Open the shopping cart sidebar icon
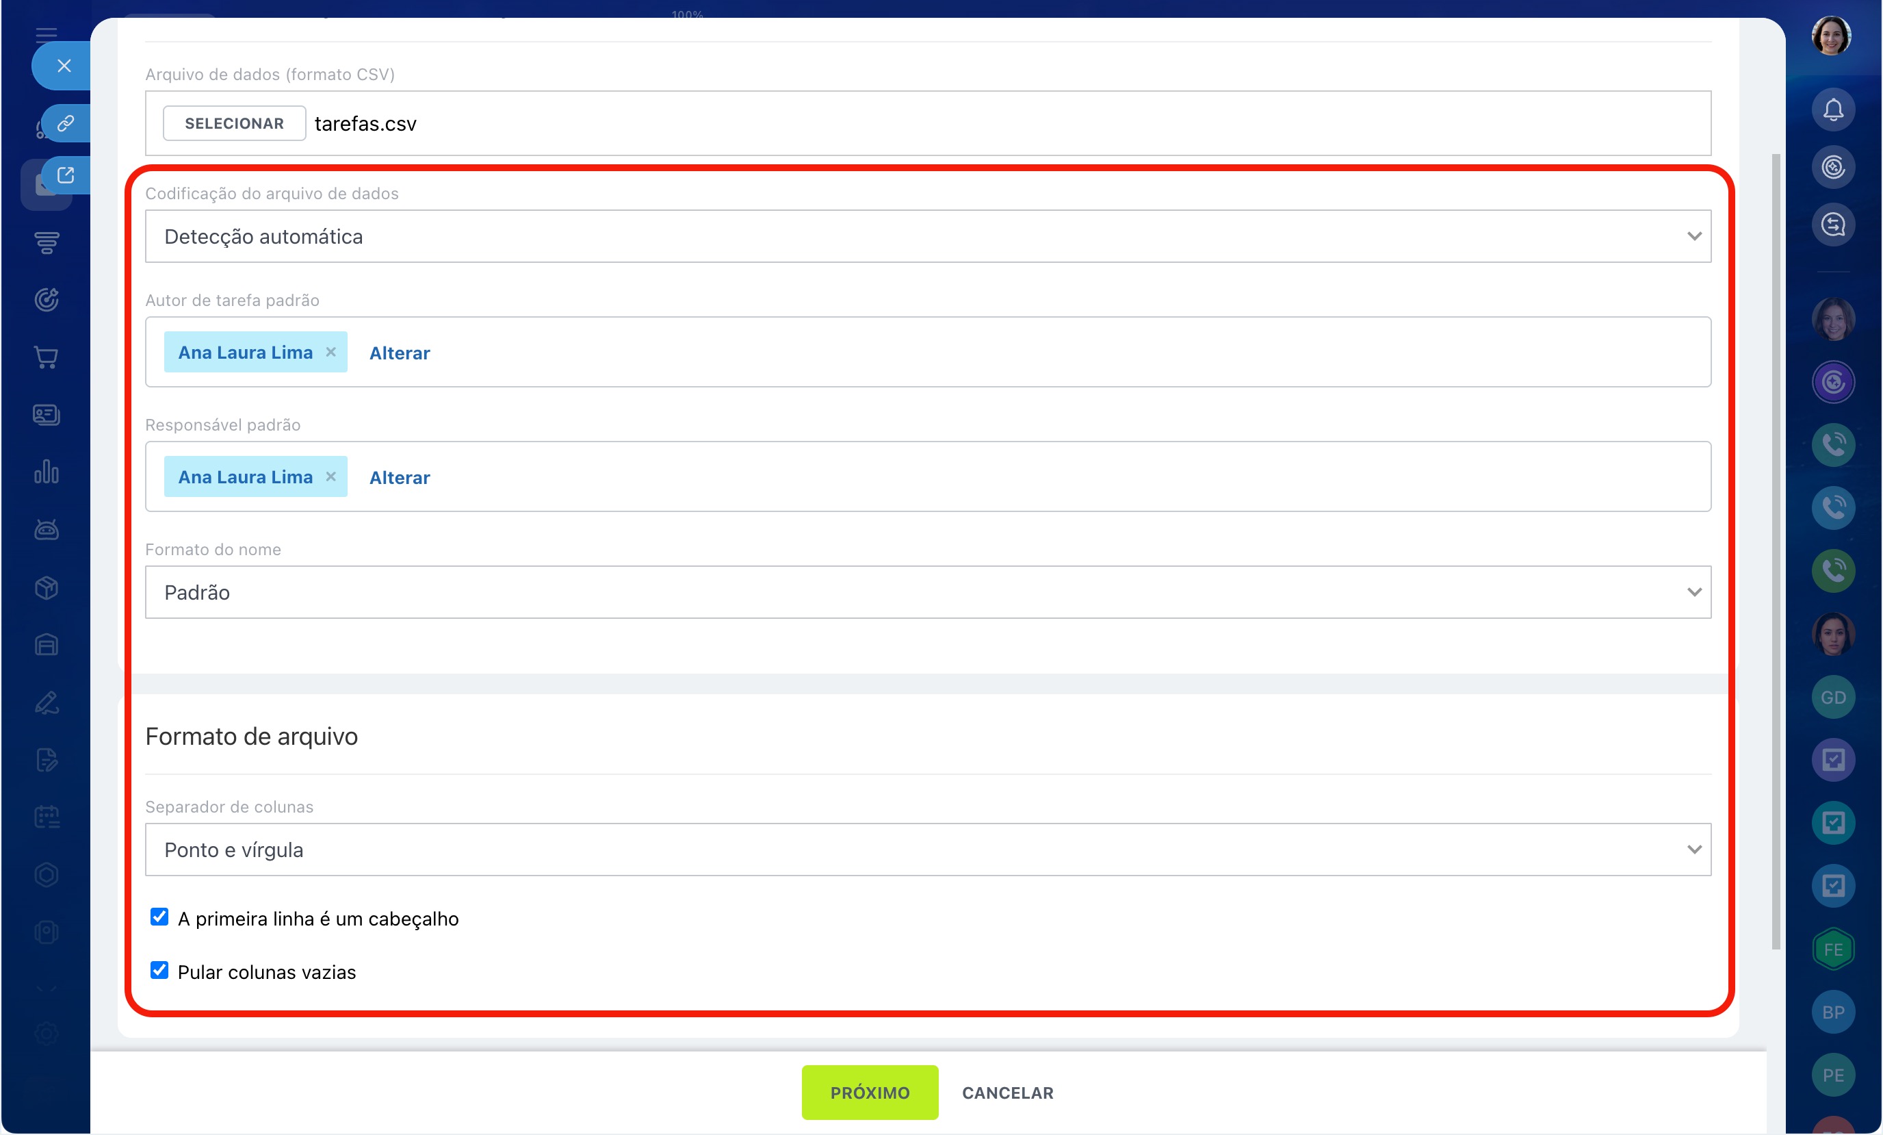This screenshot has height=1135, width=1883. coord(47,357)
